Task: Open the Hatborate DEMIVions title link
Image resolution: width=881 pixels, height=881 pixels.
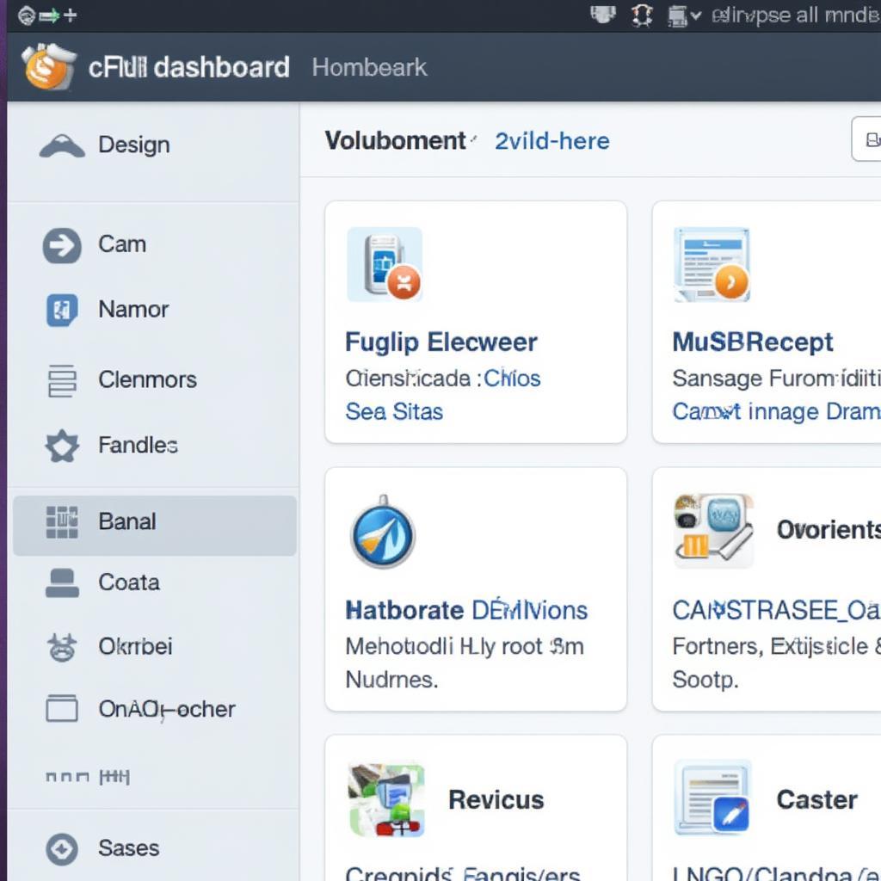Action: point(466,611)
